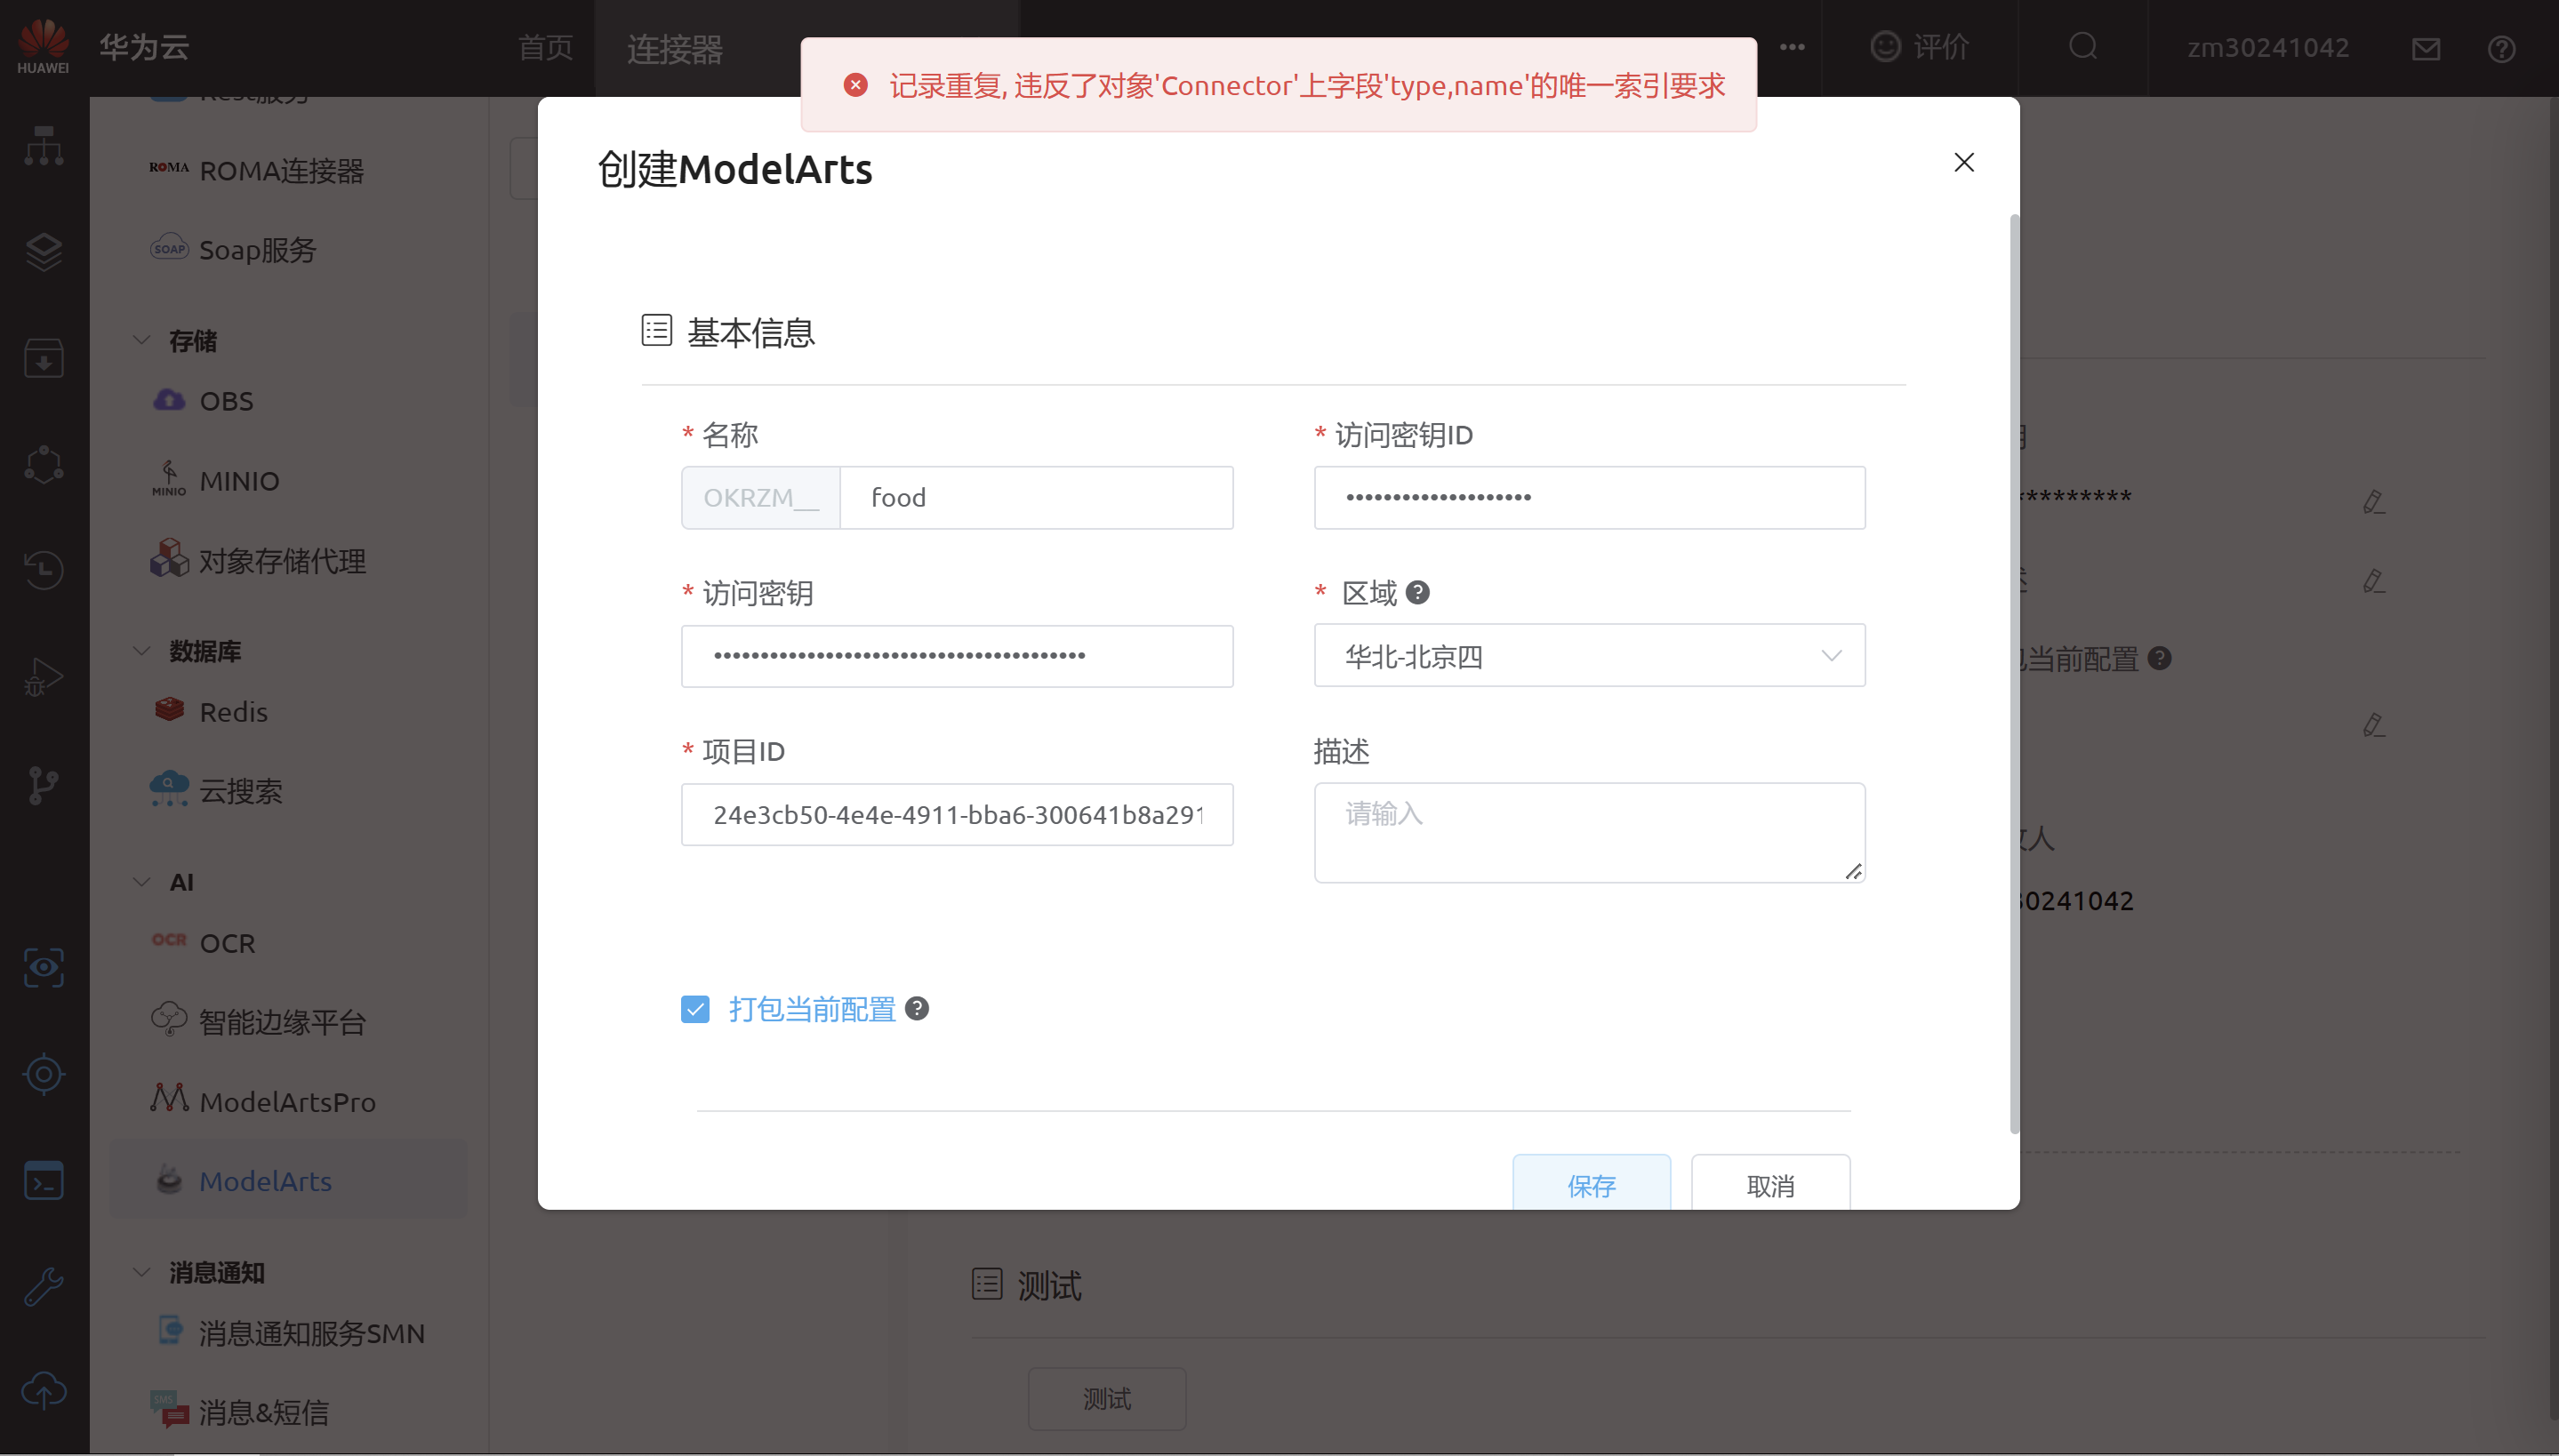The image size is (2559, 1456).
Task: Click the help icon next to 打包当前配置
Action: [x=916, y=1008]
